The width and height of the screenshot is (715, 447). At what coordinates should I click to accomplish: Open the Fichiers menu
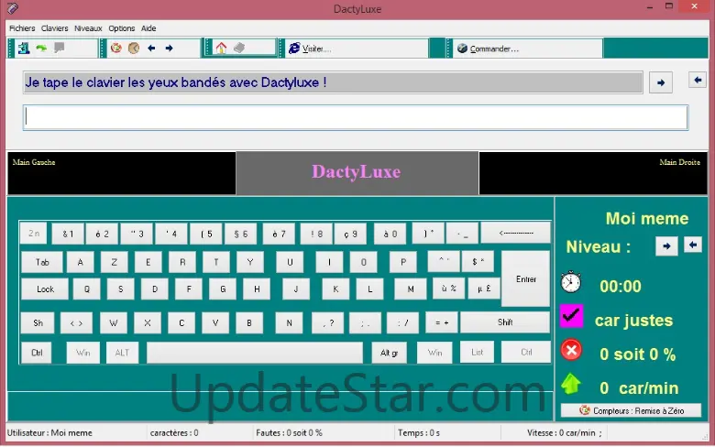click(x=22, y=28)
